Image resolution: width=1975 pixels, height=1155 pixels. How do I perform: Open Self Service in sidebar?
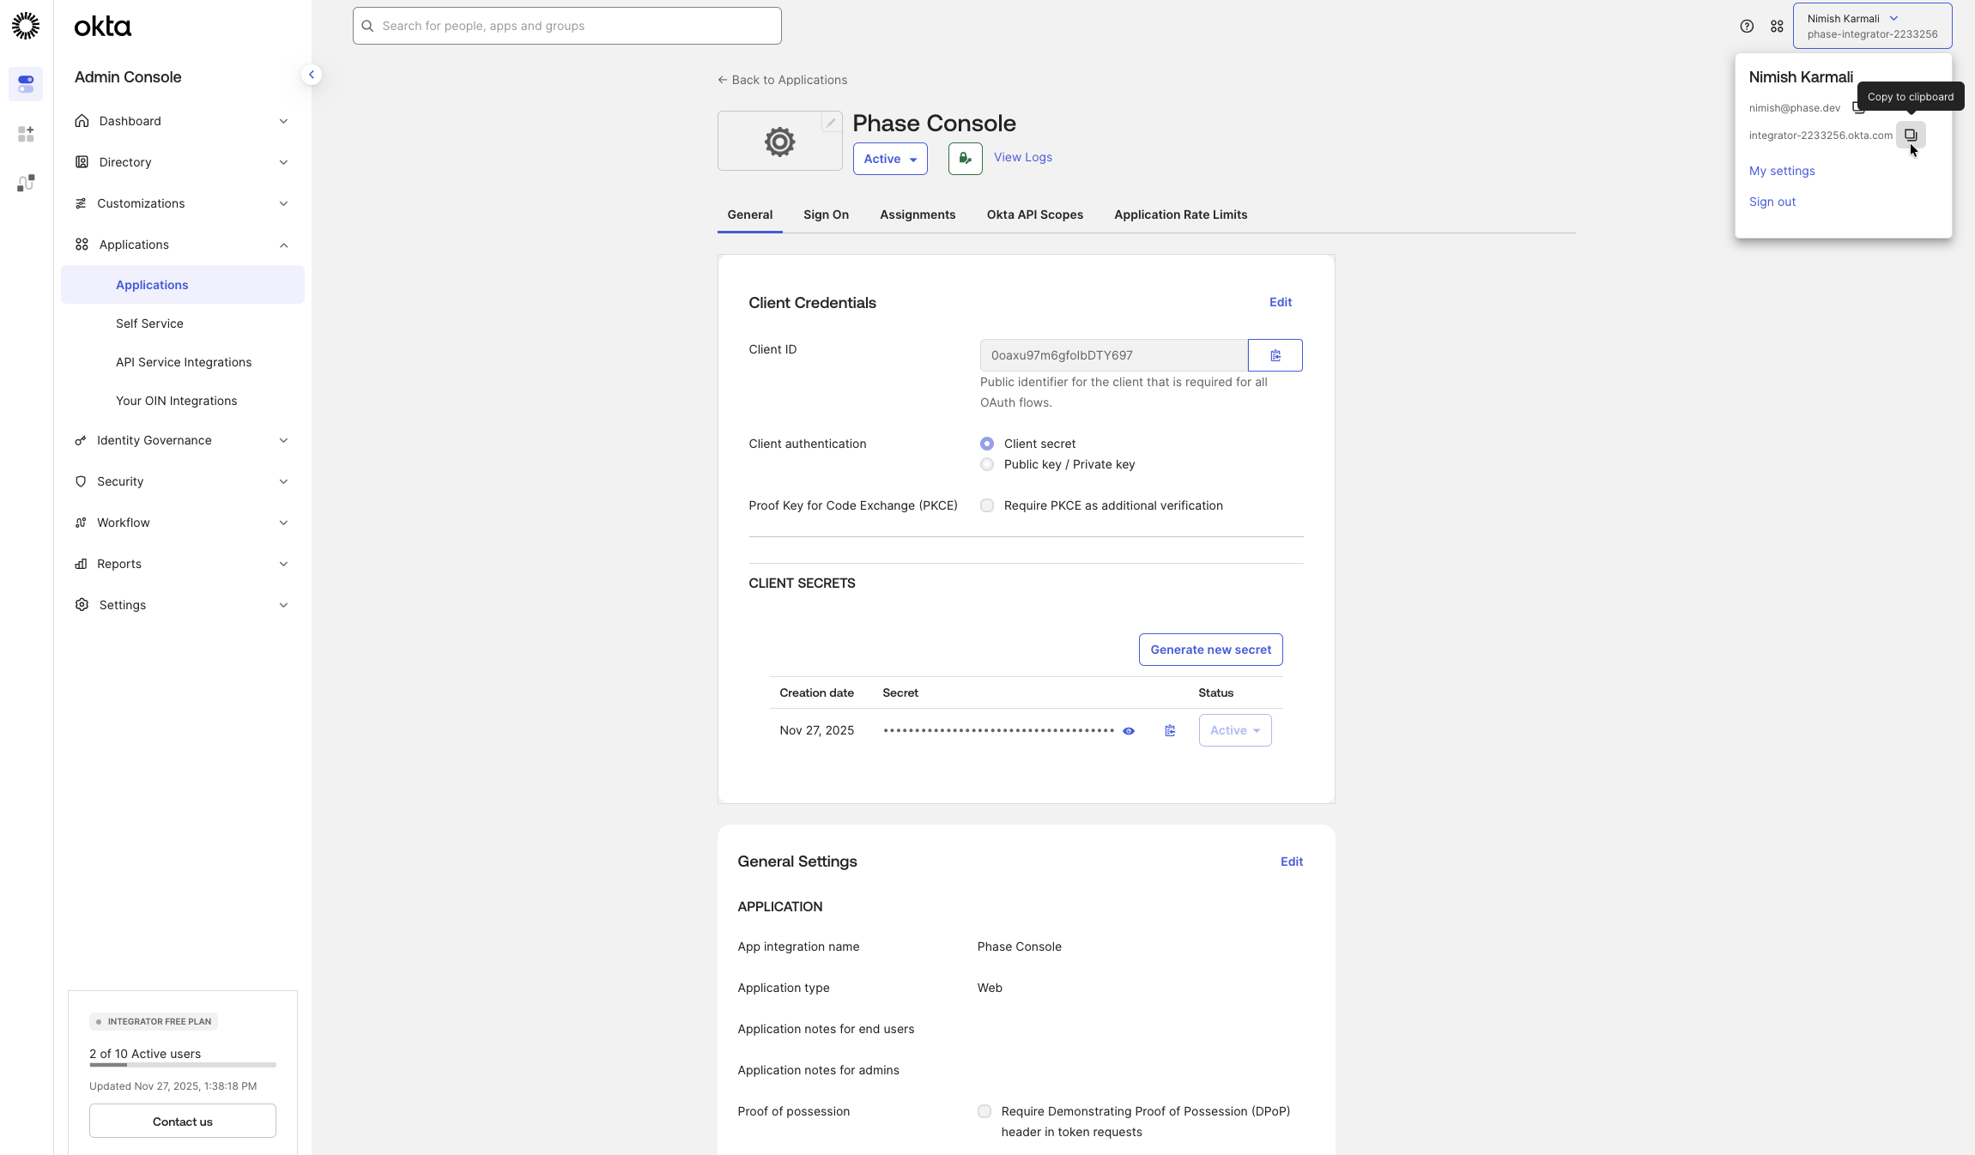(149, 324)
